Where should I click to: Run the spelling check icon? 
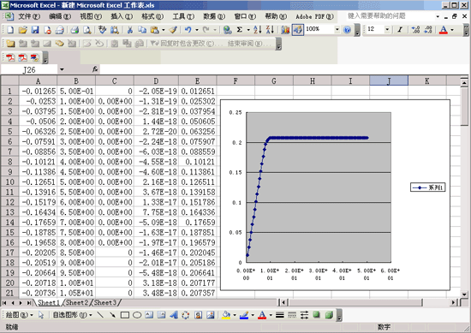(x=103, y=30)
